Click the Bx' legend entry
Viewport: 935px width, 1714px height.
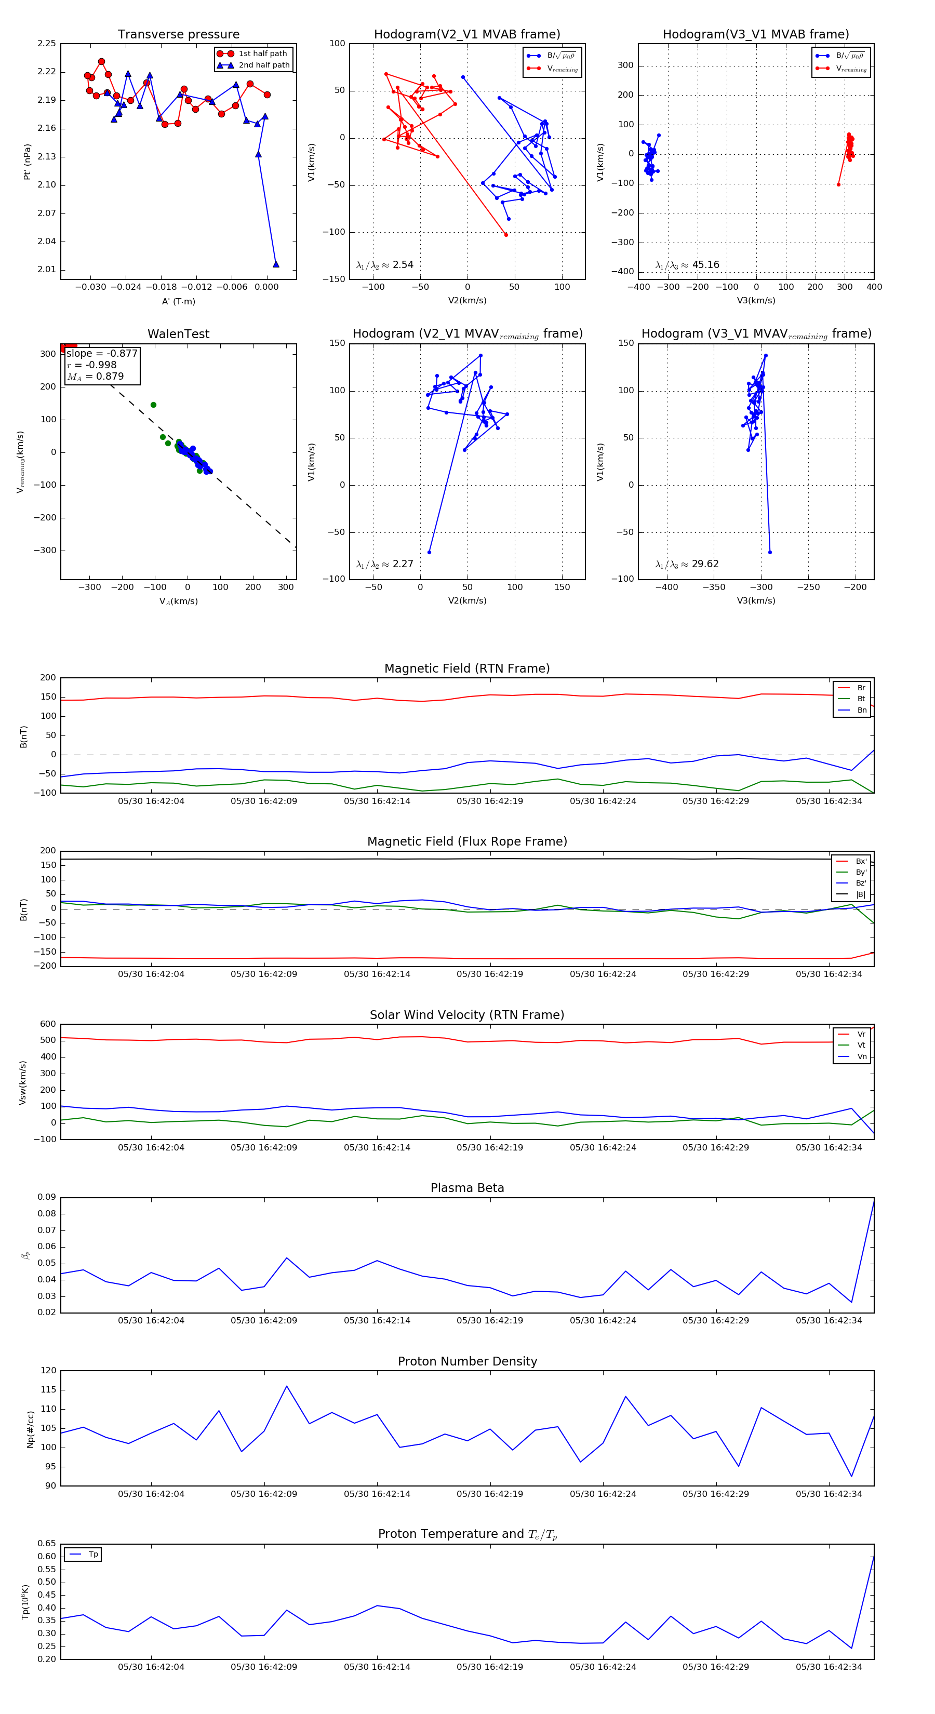pos(852,861)
